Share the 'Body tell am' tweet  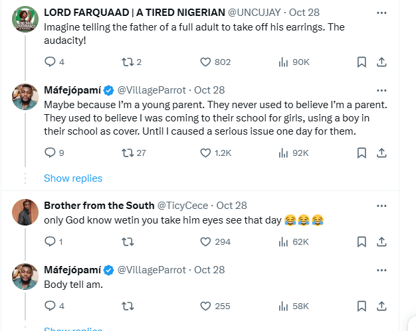click(381, 306)
